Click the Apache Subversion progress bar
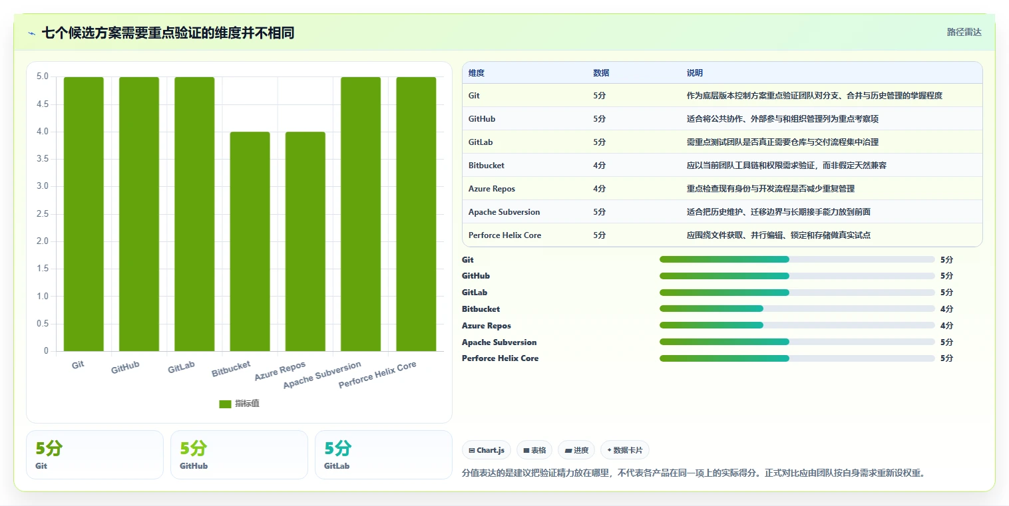 pos(797,342)
